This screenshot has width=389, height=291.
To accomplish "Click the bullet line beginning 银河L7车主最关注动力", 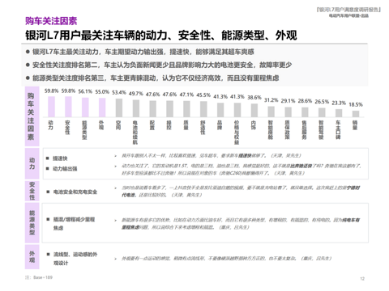I will point(143,52).
